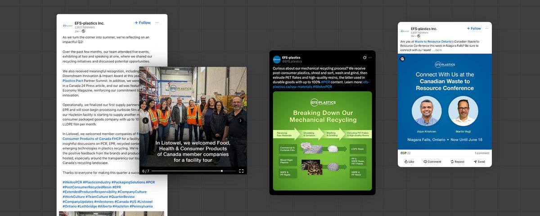Send the conference post
Image resolution: width=540 pixels, height=216 pixels.
479,162
